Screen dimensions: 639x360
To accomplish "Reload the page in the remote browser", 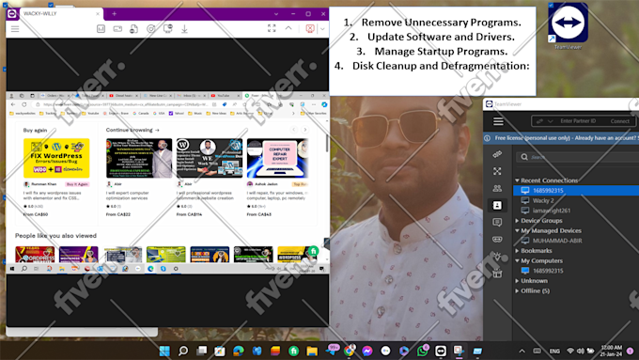I will point(24,104).
